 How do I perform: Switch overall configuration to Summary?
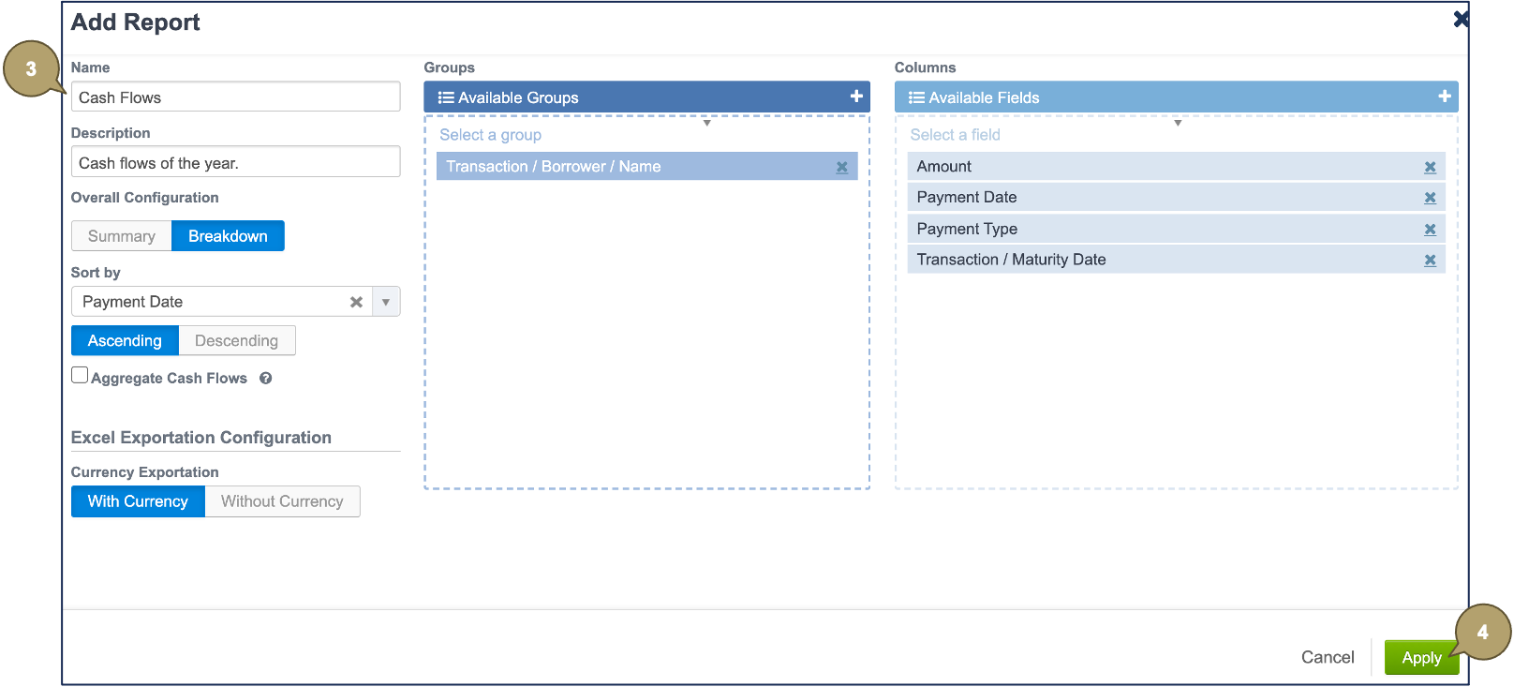tap(122, 236)
